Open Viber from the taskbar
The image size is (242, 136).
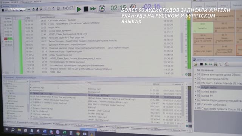pos(58,132)
